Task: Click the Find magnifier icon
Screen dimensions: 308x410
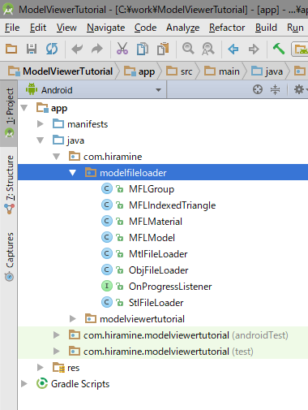Action: [188, 49]
